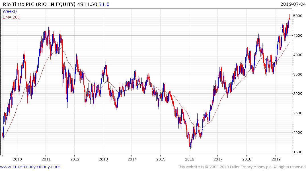This screenshot has width=306, height=171.
Task: Click the Fuller Treacy Money copyright notice
Action: pyautogui.click(x=242, y=167)
